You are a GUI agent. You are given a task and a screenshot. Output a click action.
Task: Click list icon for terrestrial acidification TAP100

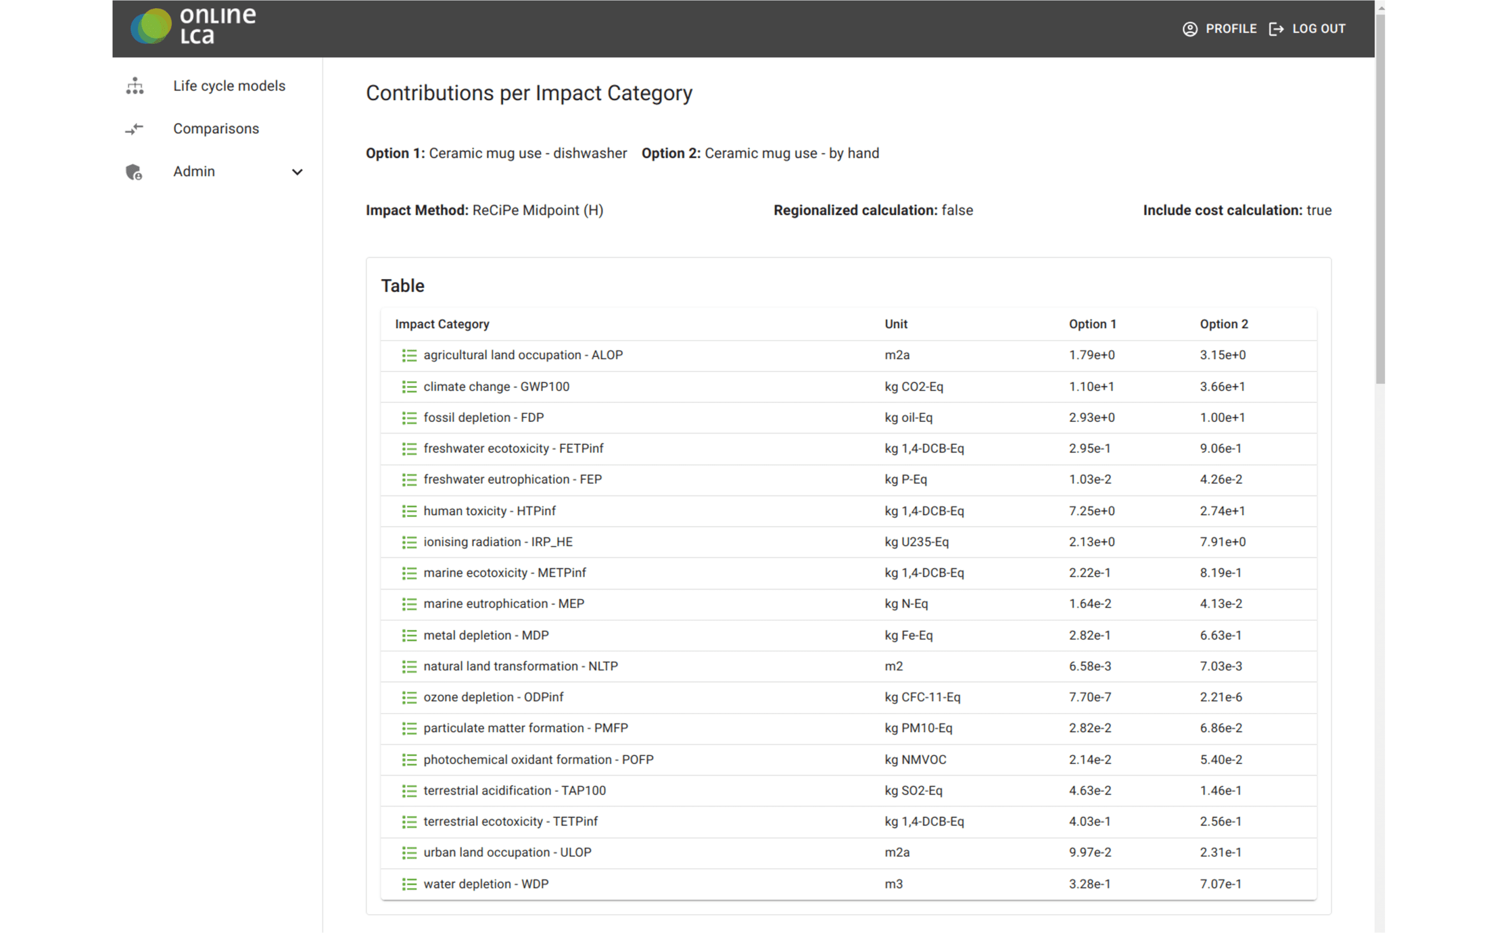[x=409, y=791]
